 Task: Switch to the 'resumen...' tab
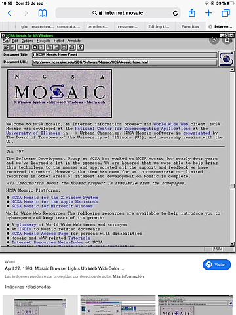(x=128, y=26)
